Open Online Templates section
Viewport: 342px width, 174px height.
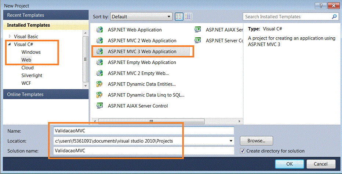(x=46, y=95)
